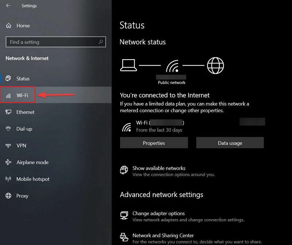
Task: Click the back arrow in Settings
Action: [x=8, y=6]
